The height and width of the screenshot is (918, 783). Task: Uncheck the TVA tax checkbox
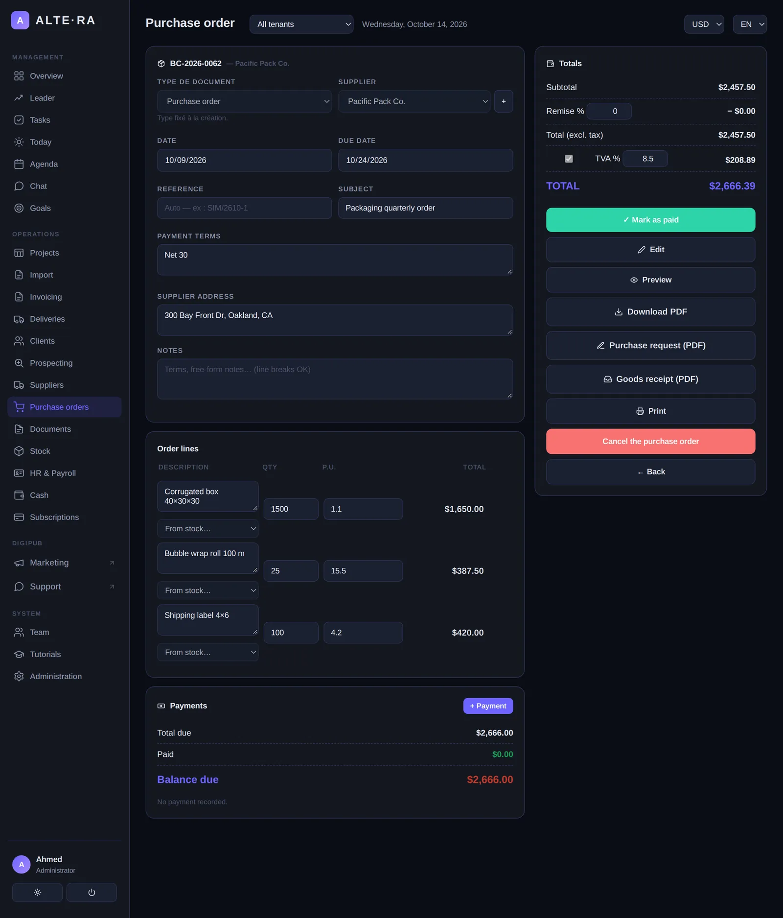tap(569, 159)
